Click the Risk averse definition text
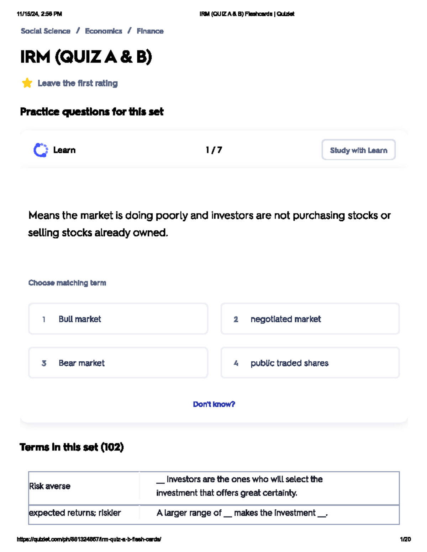 click(x=239, y=486)
